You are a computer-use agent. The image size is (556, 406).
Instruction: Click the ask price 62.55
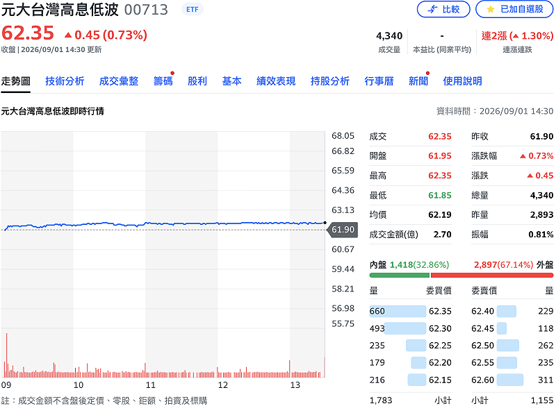pos(482,362)
